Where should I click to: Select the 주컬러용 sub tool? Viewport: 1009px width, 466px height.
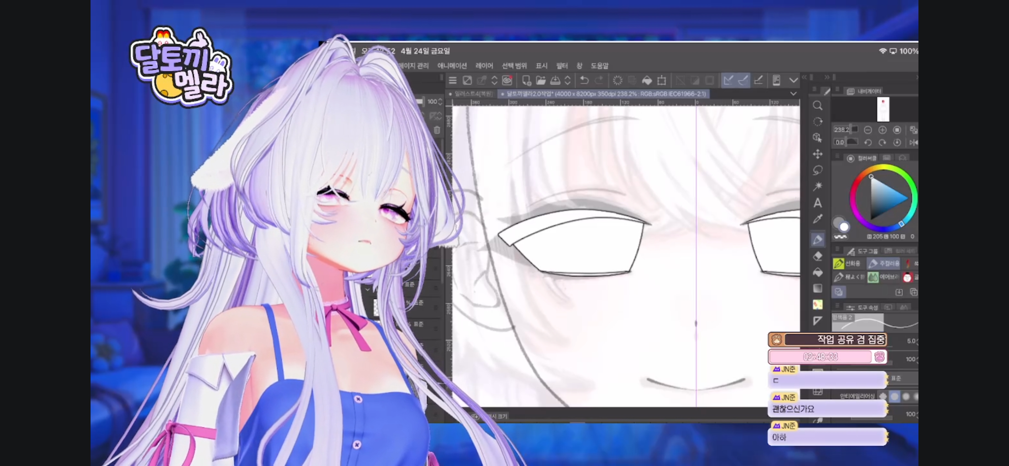pyautogui.click(x=883, y=263)
